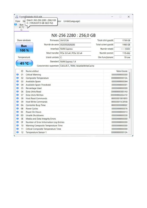The image size is (147, 208).
Task: Maximize the CrystalDiskInfo window
Action: tap(120, 17)
